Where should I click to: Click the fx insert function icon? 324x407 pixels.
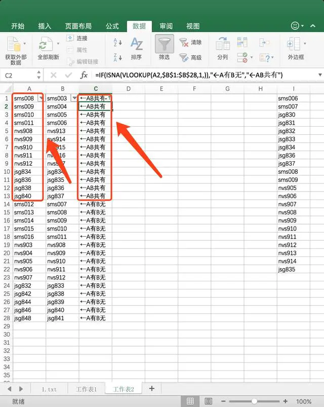(84, 75)
